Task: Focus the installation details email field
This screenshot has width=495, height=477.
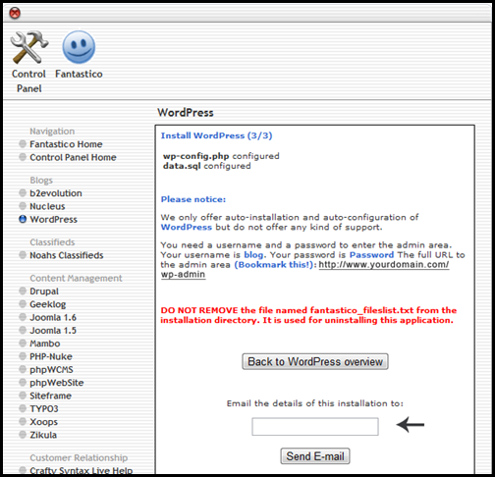Action: 315,426
